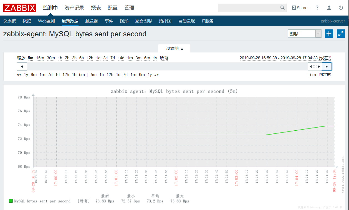349x210 pixels.
Task: Open the help question mark icon
Action: point(317,8)
